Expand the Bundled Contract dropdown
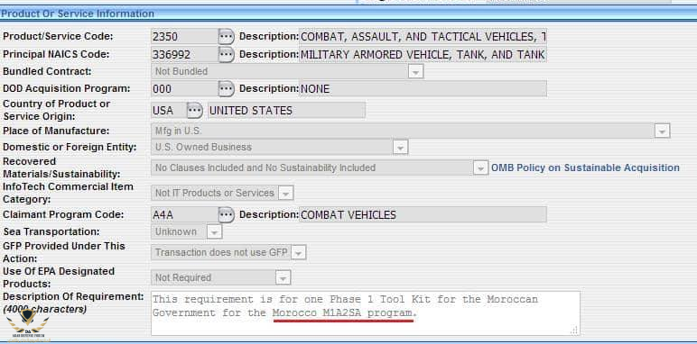The image size is (697, 344). pos(415,72)
